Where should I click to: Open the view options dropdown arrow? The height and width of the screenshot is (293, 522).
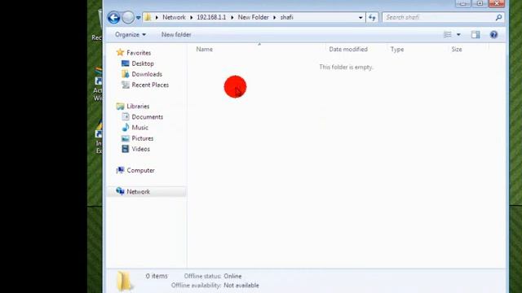point(458,34)
